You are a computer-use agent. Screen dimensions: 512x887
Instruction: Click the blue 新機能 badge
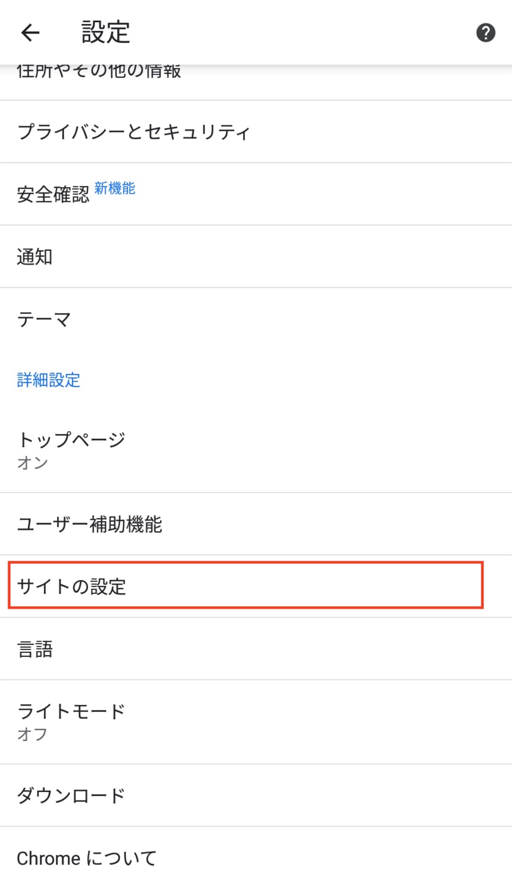pos(115,188)
